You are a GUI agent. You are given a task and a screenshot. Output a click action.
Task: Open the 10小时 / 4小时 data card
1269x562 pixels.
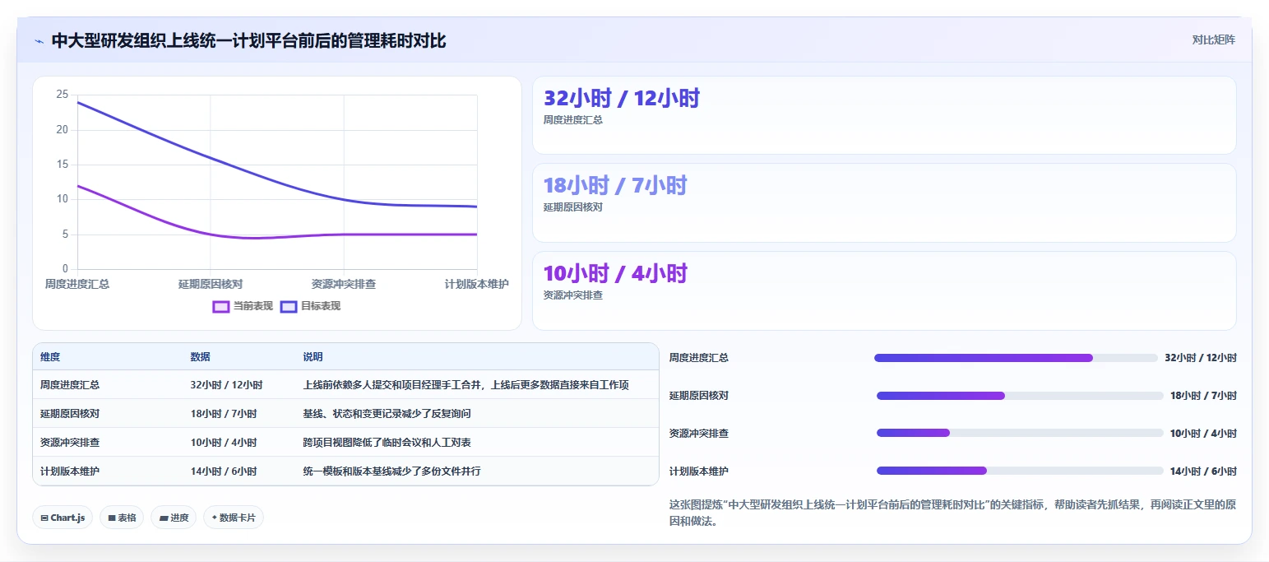884,290
